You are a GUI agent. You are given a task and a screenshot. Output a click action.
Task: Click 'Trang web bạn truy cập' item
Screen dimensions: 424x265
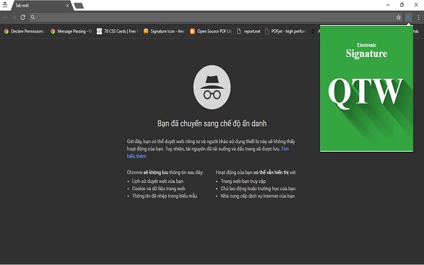click(243, 181)
